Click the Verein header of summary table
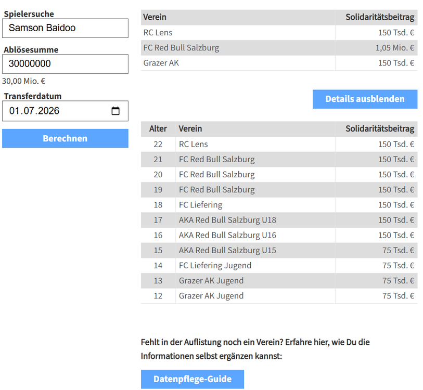423x390 pixels. pyautogui.click(x=155, y=17)
